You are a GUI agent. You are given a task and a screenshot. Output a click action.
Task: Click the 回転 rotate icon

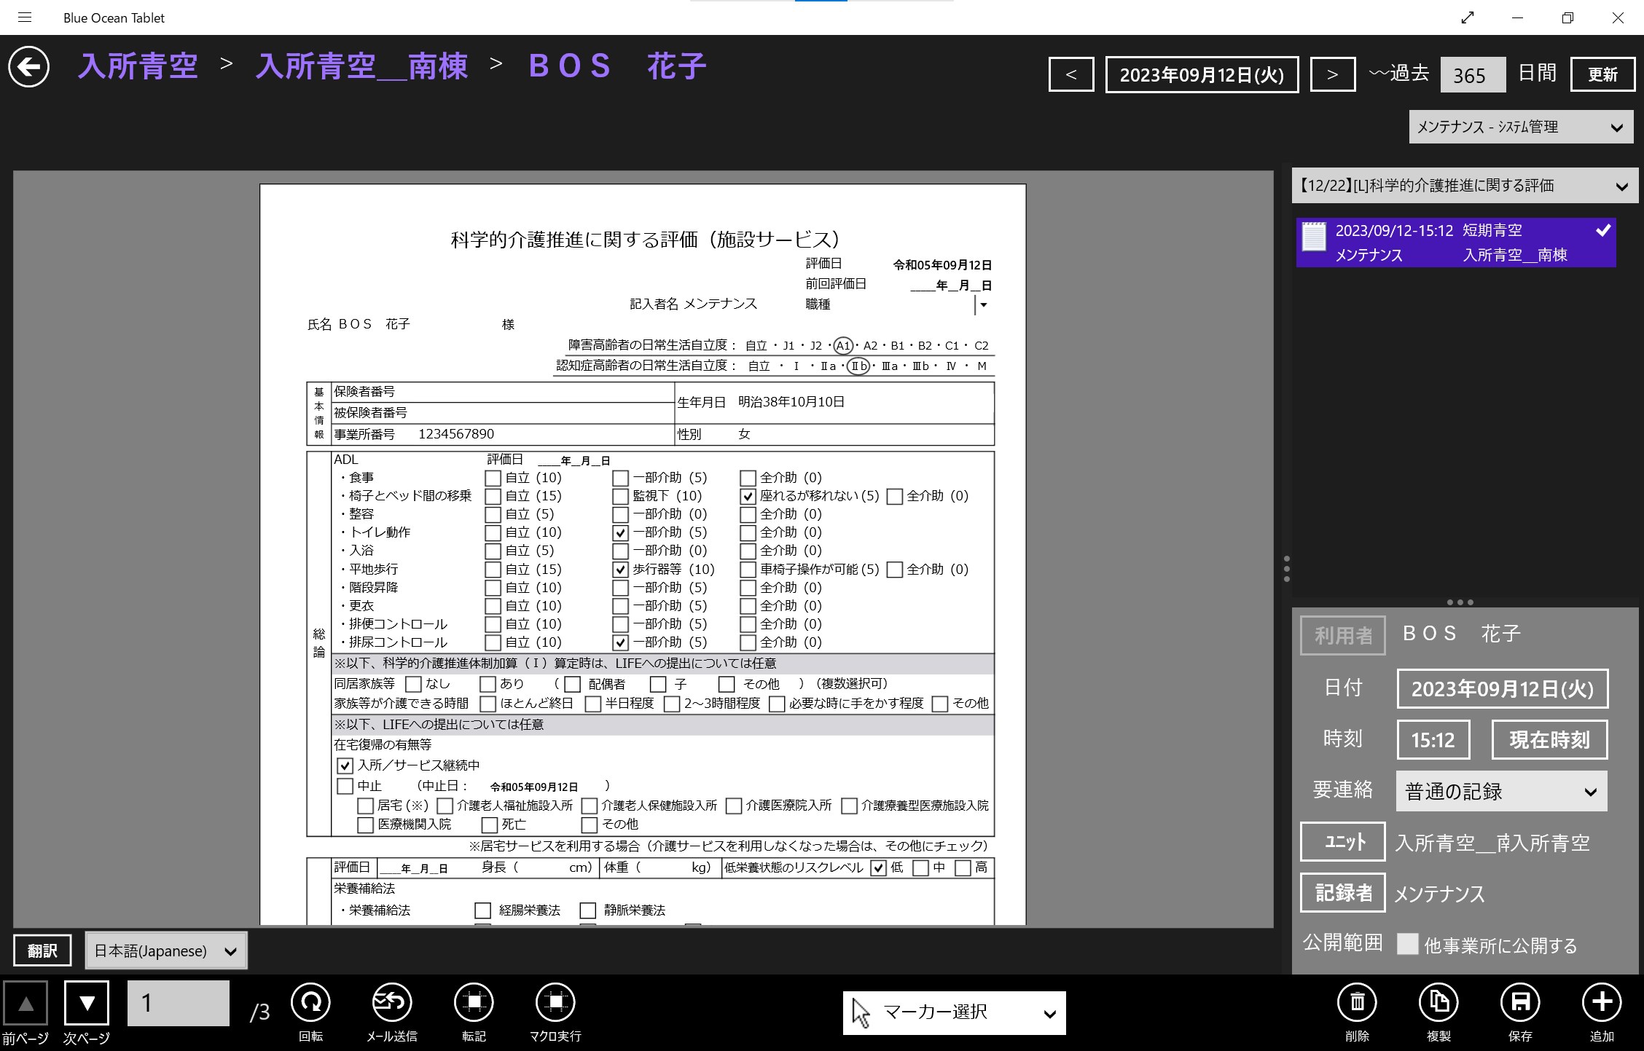310,1003
